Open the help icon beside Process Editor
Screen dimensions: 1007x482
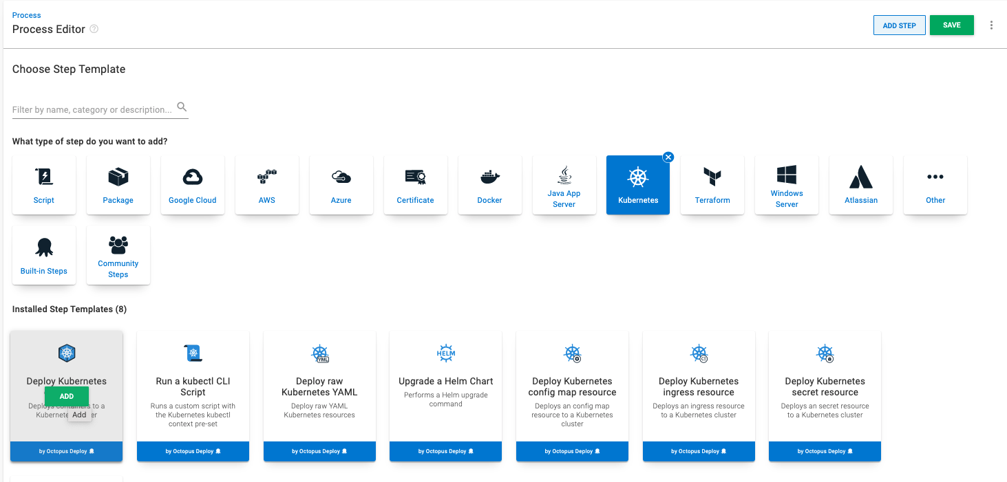95,29
